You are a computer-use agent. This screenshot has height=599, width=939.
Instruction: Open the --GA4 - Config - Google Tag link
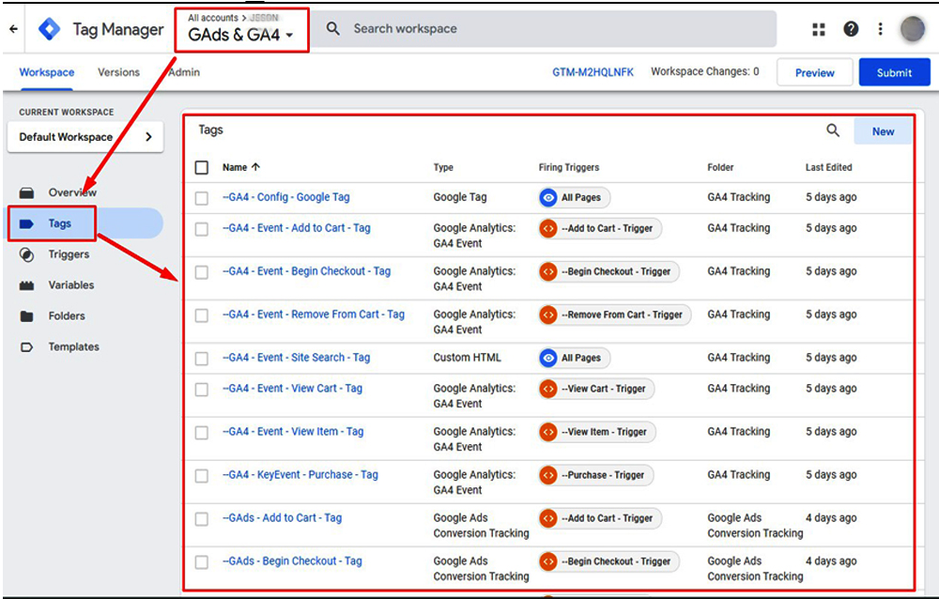point(286,197)
